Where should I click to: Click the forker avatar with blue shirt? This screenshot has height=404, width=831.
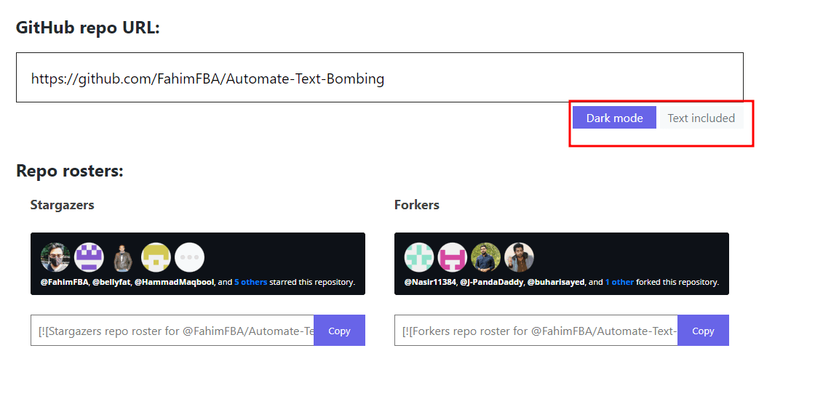coord(486,257)
